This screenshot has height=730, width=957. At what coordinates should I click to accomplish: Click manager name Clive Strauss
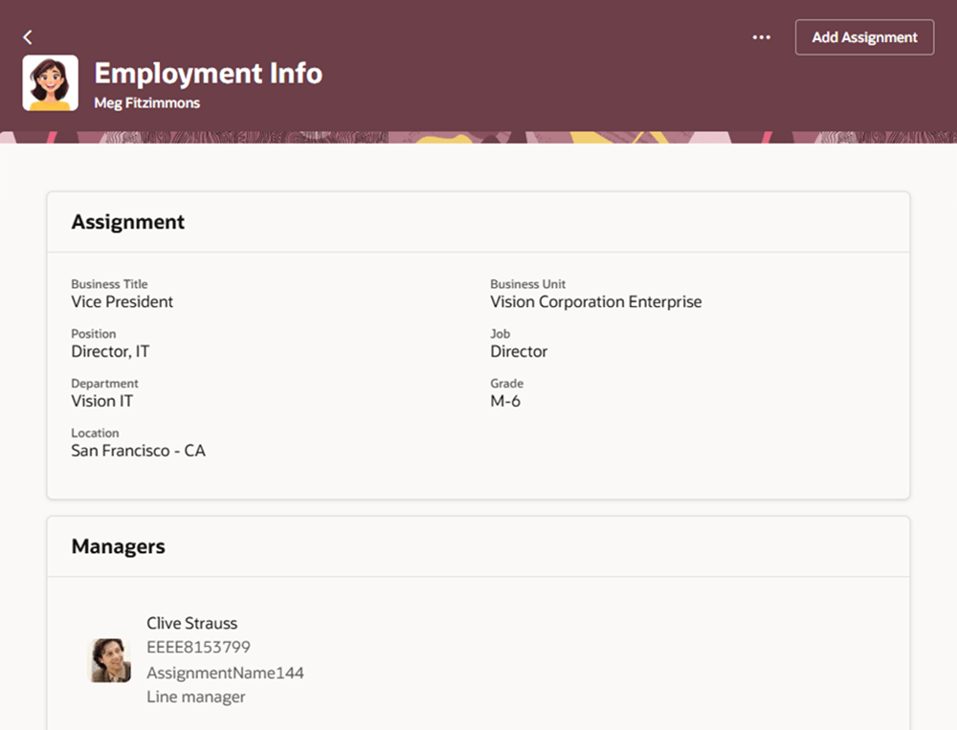point(191,623)
